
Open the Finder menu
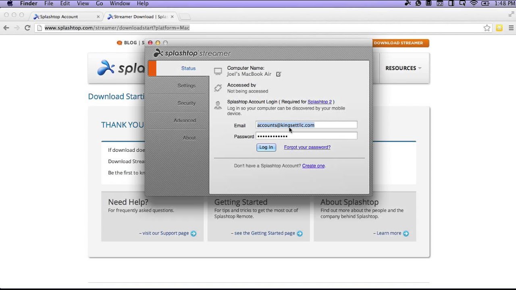[x=29, y=3]
